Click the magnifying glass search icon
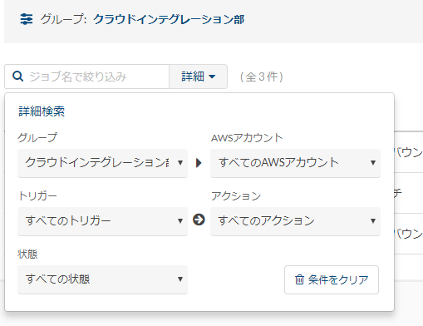 click(18, 77)
